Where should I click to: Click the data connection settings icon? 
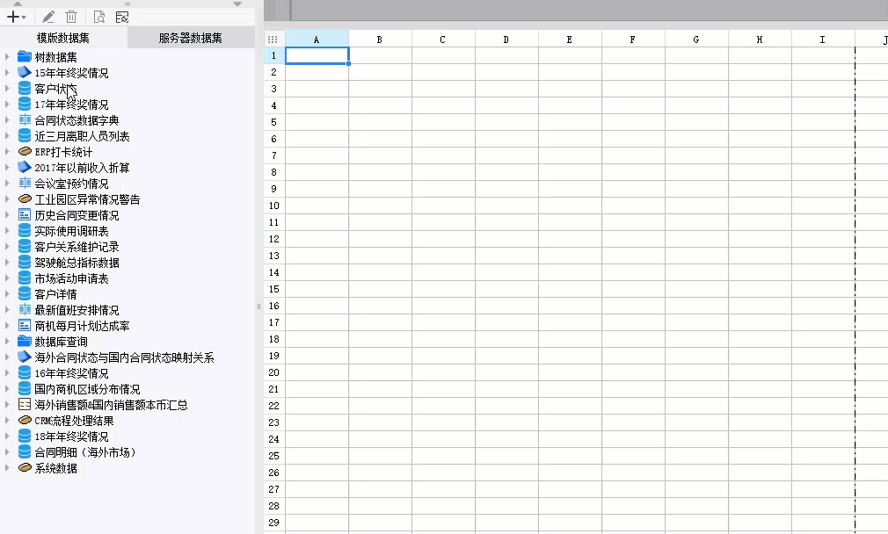coord(121,17)
